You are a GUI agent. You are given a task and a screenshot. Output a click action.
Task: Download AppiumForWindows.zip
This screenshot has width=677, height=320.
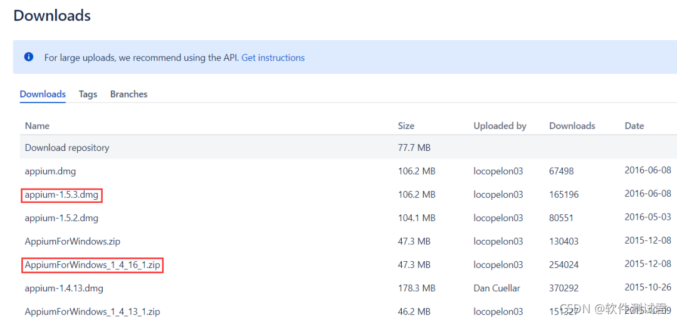click(73, 242)
